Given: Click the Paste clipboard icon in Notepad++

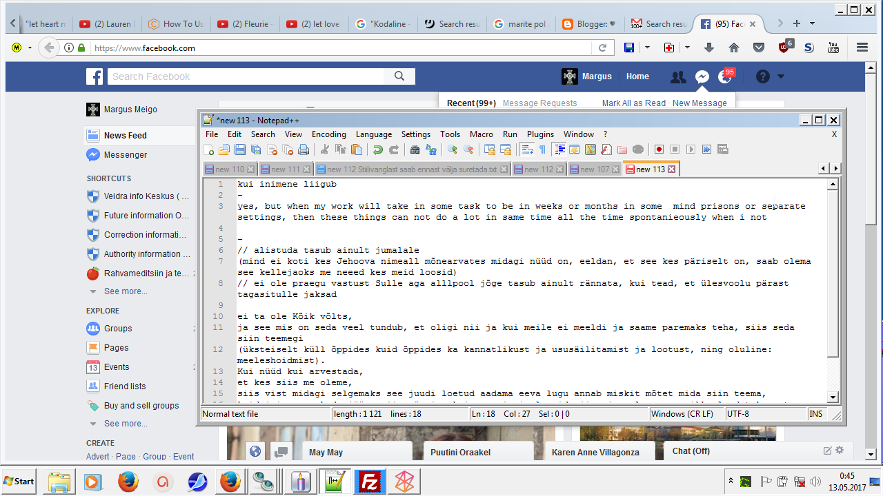Looking at the screenshot, I should (x=357, y=149).
